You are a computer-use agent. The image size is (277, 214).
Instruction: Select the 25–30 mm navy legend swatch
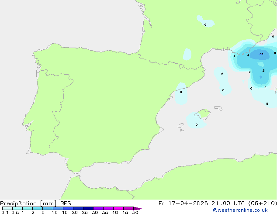(88, 208)
